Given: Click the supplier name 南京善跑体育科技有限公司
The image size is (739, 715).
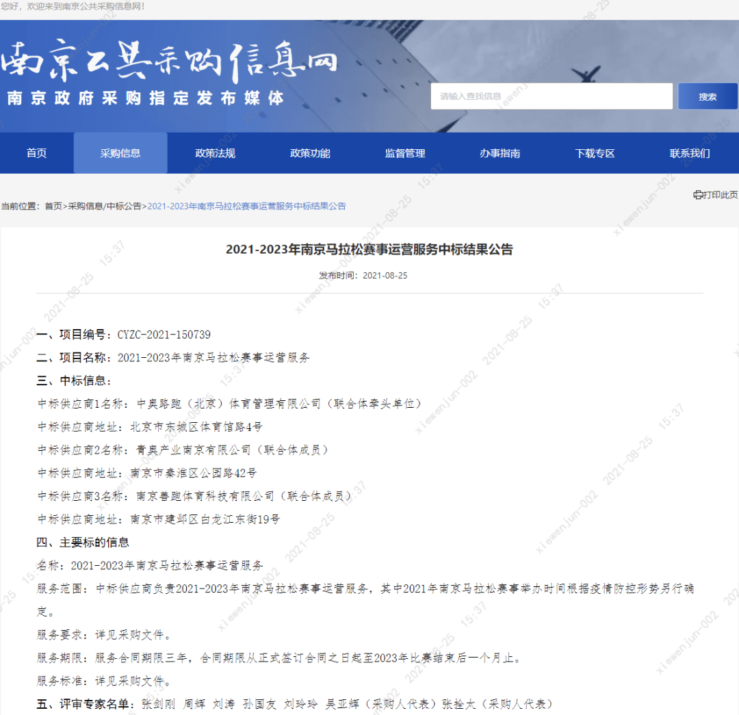Looking at the screenshot, I should (x=205, y=496).
